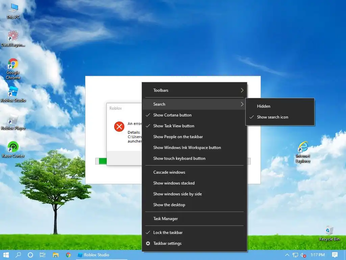Image resolution: width=346 pixels, height=260 pixels.
Task: Click the Roblox error dialog title
Action: (x=116, y=108)
